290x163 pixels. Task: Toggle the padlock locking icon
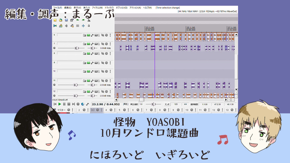coord(89,26)
